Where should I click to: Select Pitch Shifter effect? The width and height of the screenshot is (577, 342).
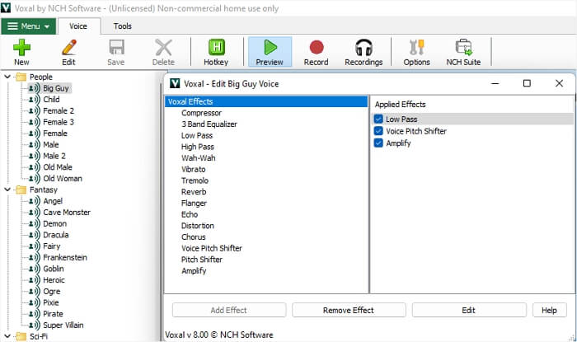click(x=202, y=260)
